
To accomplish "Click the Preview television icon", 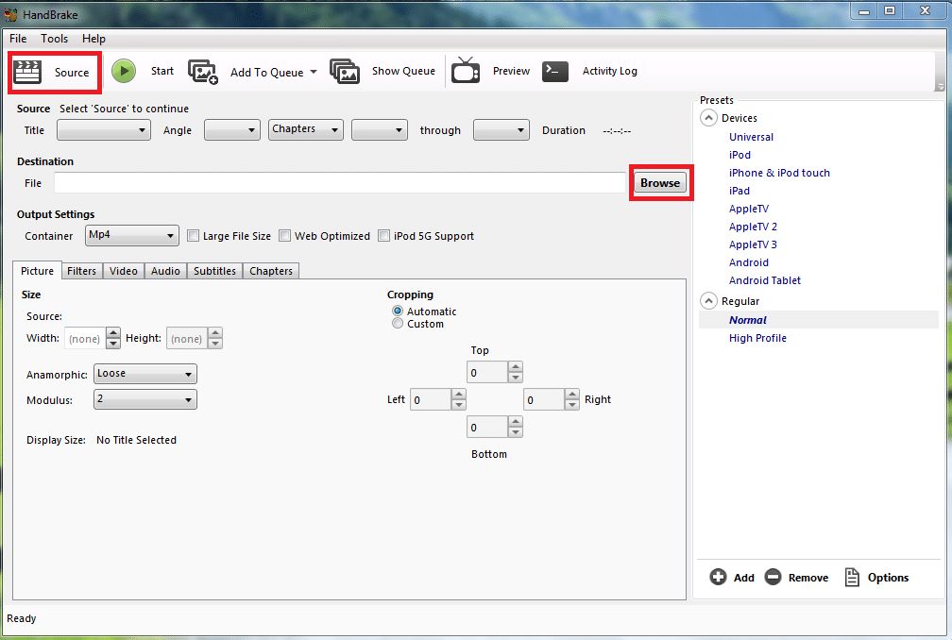I will point(466,71).
